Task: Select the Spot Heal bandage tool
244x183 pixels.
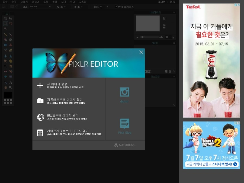Action: (11, 71)
